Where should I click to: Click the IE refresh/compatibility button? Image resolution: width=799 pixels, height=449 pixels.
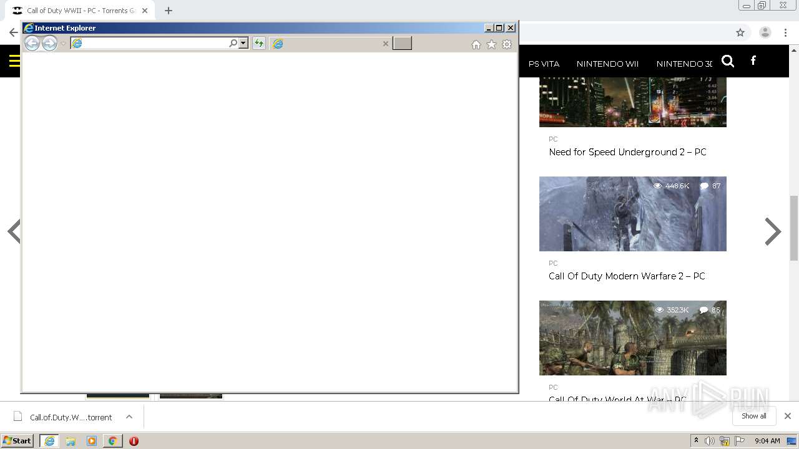click(258, 43)
